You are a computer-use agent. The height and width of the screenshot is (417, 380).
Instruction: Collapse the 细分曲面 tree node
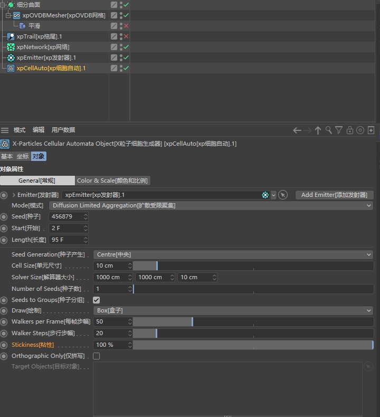[3, 5]
